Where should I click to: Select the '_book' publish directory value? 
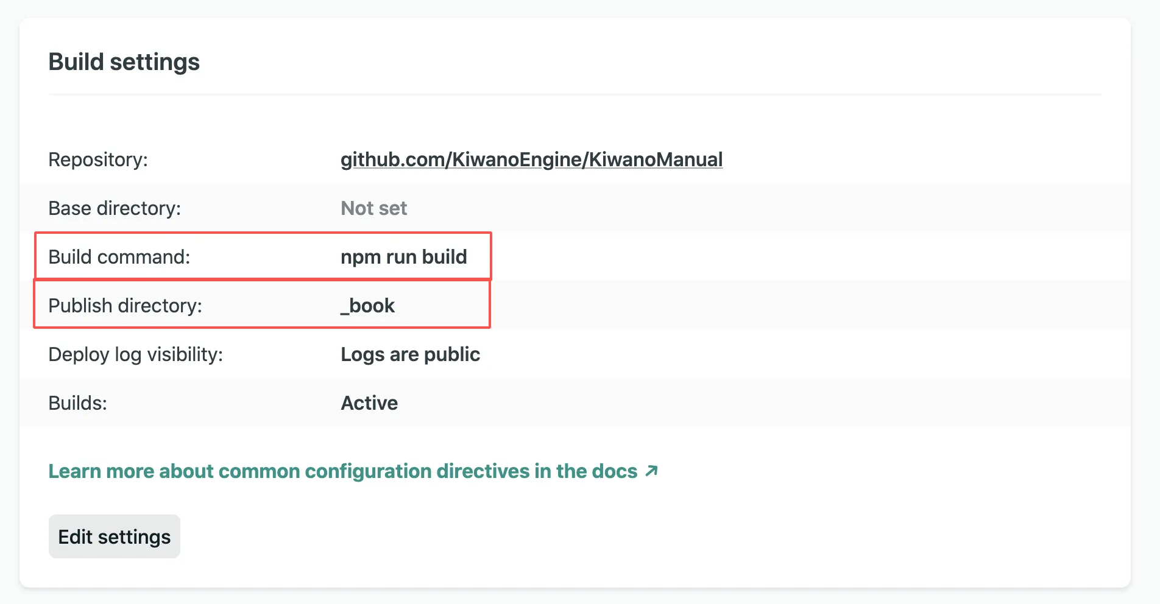coord(367,306)
